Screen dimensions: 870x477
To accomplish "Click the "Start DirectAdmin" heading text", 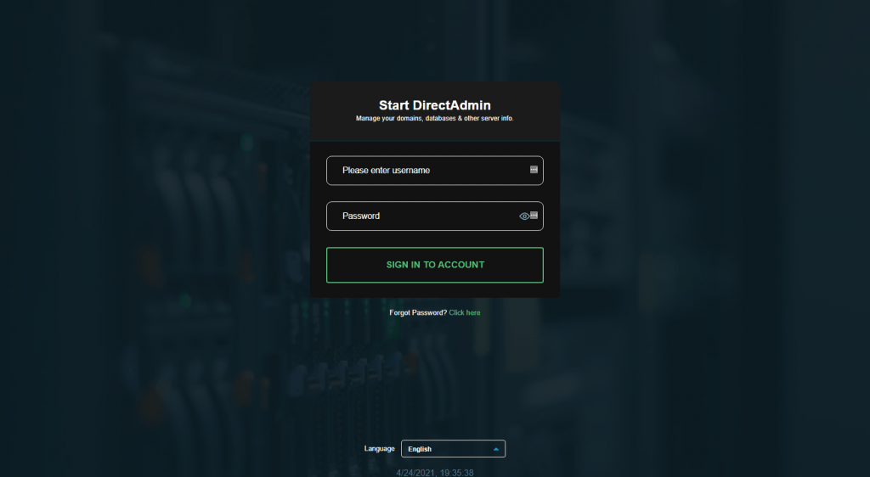I will tap(434, 105).
